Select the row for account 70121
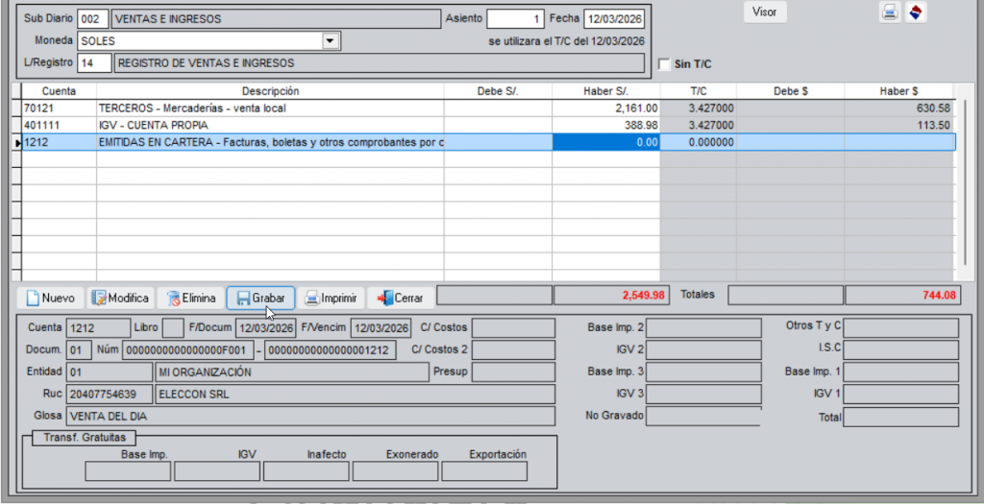 488,108
